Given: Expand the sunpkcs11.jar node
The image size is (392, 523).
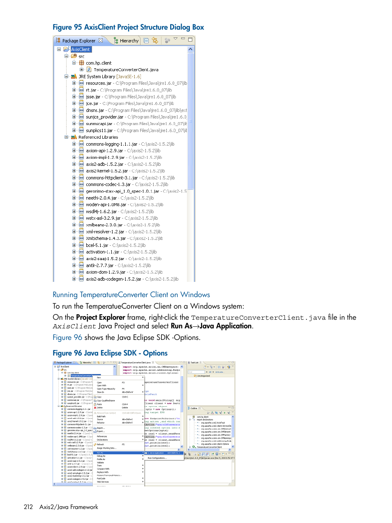Looking at the screenshot, I should [x=74, y=130].
